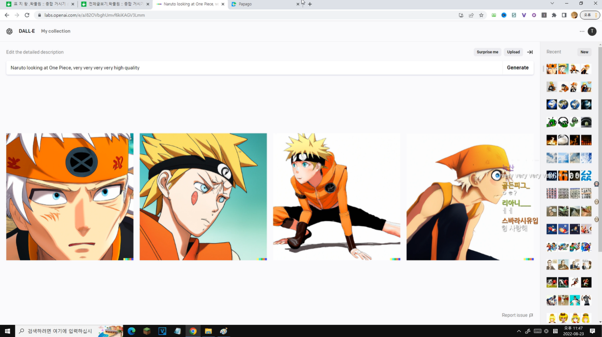The height and width of the screenshot is (337, 602).
Task: Switch to the Papago tab
Action: point(265,4)
